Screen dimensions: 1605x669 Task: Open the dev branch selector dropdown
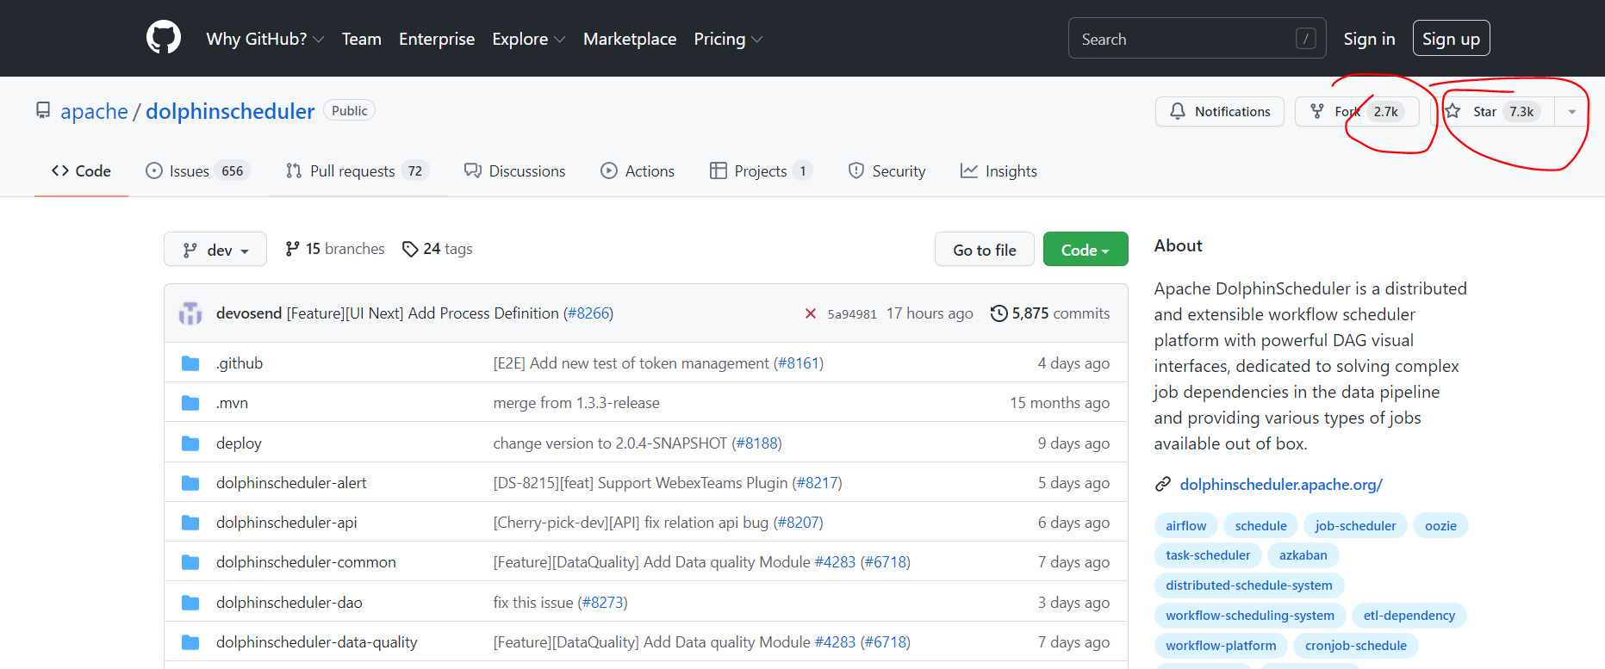coord(215,250)
